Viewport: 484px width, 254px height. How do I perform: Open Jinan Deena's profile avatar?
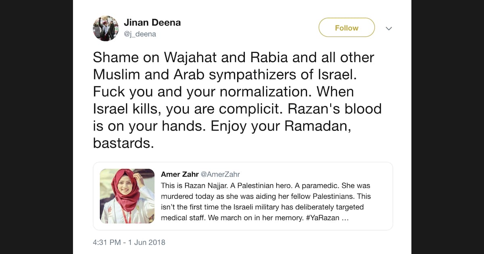106,28
